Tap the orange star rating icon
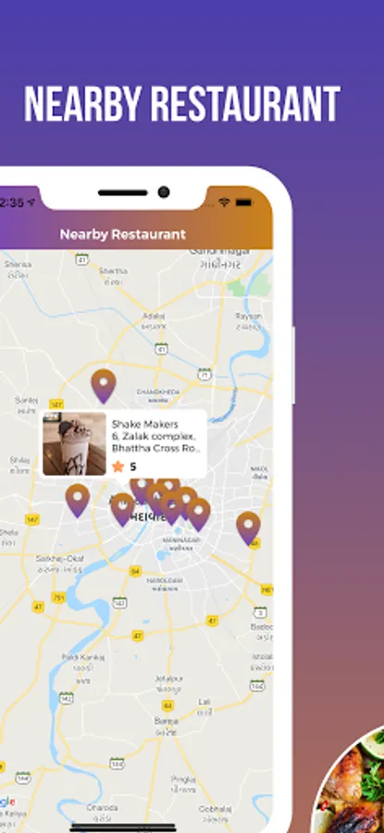The image size is (384, 833). click(x=118, y=466)
